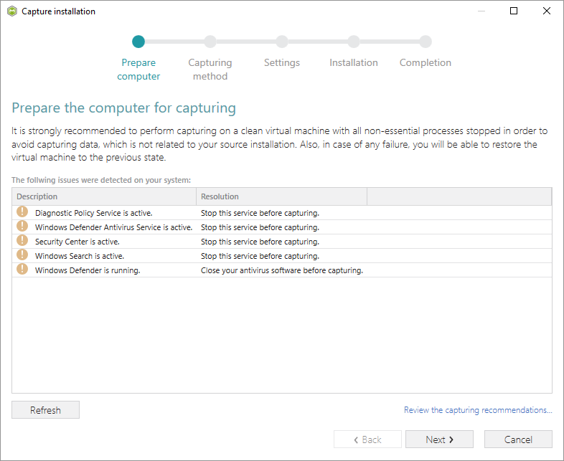The width and height of the screenshot is (564, 461).
Task: Select the Capturing method step circle
Action: pyautogui.click(x=210, y=42)
